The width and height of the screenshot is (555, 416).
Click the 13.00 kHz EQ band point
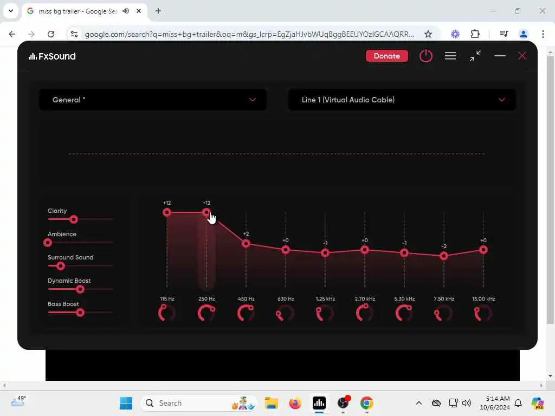click(483, 250)
